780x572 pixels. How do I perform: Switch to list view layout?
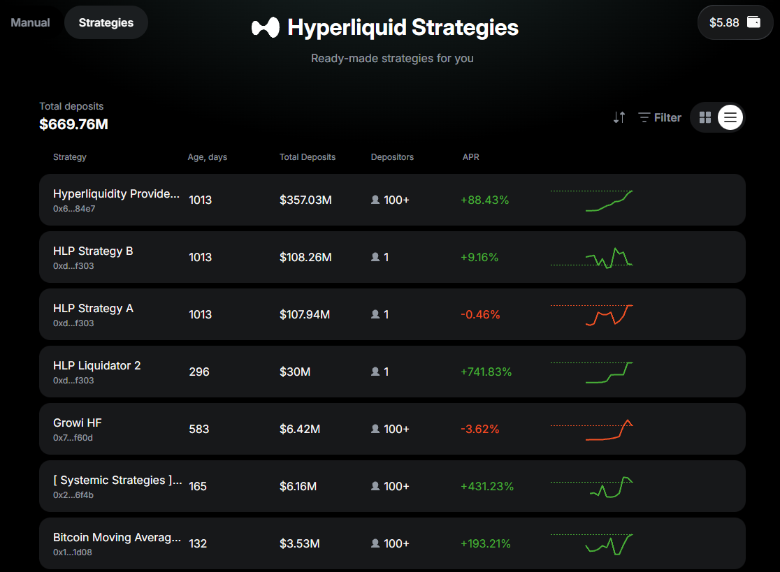tap(730, 117)
